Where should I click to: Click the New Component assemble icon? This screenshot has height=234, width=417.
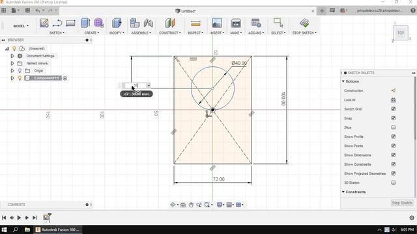(135, 23)
